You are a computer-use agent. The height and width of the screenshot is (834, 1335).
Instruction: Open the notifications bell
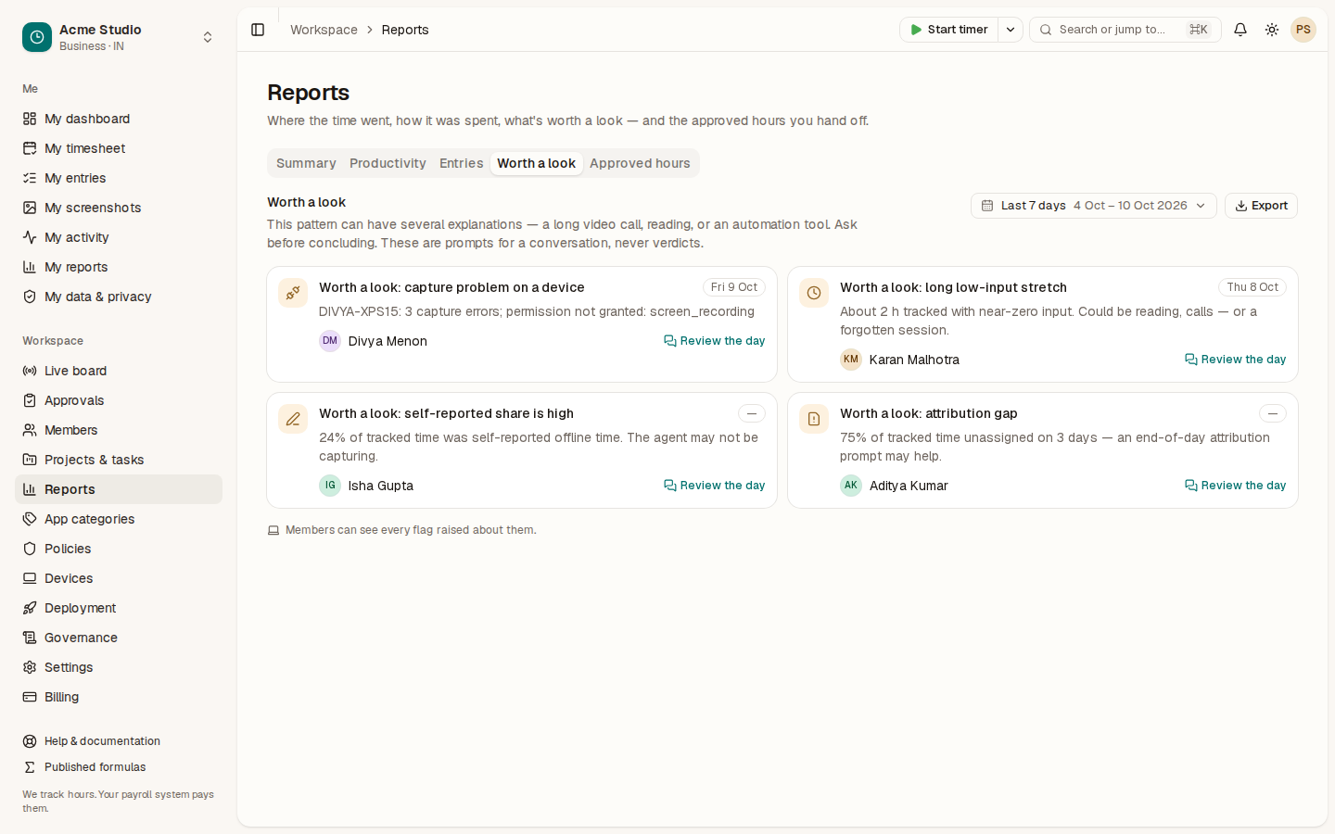(x=1240, y=30)
